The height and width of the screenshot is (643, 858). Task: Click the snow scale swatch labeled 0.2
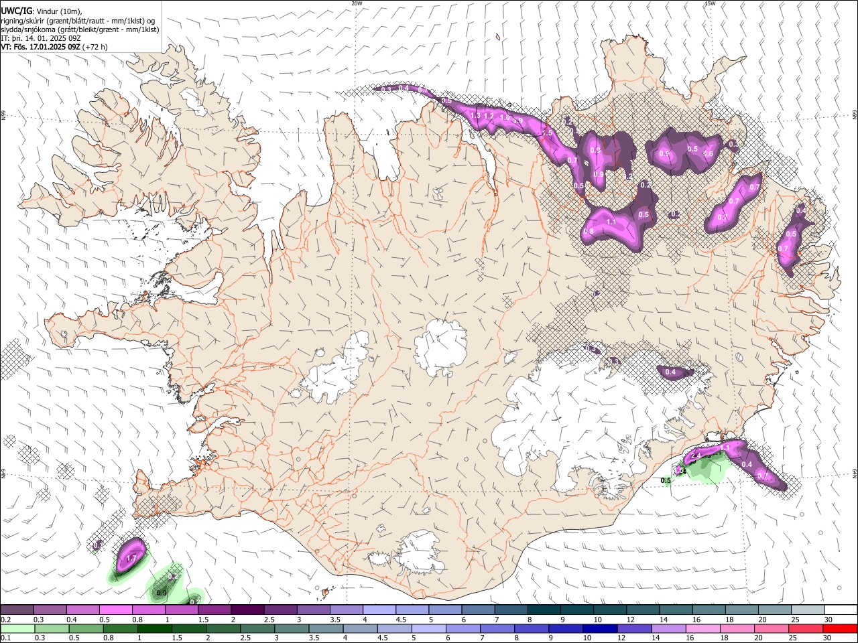coord(17,610)
